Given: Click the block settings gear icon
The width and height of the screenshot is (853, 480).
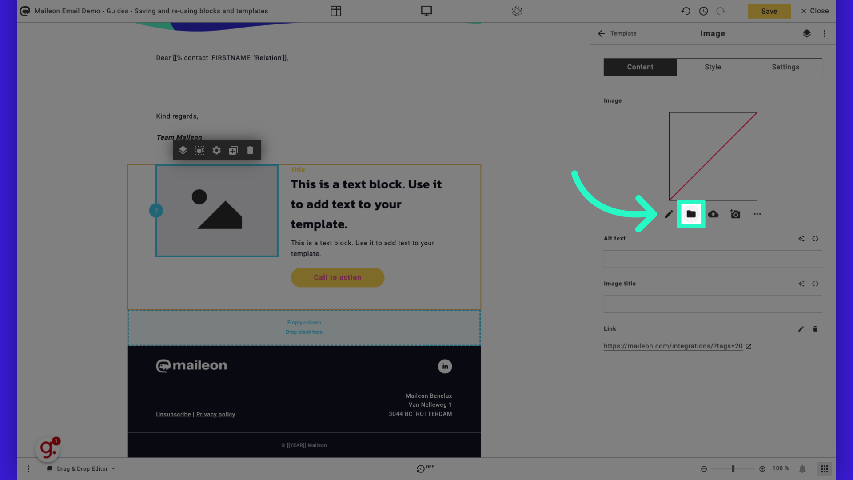Looking at the screenshot, I should pos(216,150).
